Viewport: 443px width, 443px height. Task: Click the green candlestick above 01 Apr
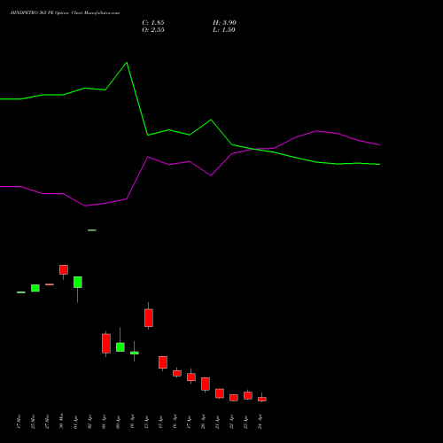click(x=78, y=282)
